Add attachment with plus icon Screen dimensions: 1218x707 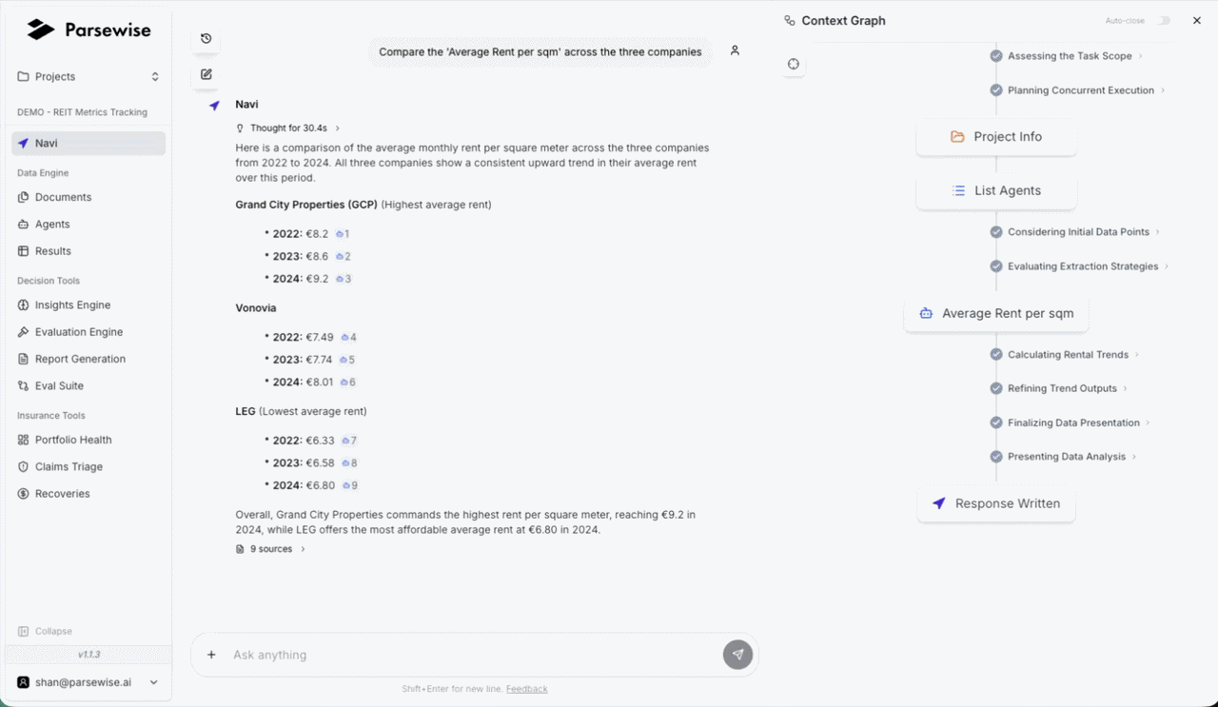tap(211, 655)
